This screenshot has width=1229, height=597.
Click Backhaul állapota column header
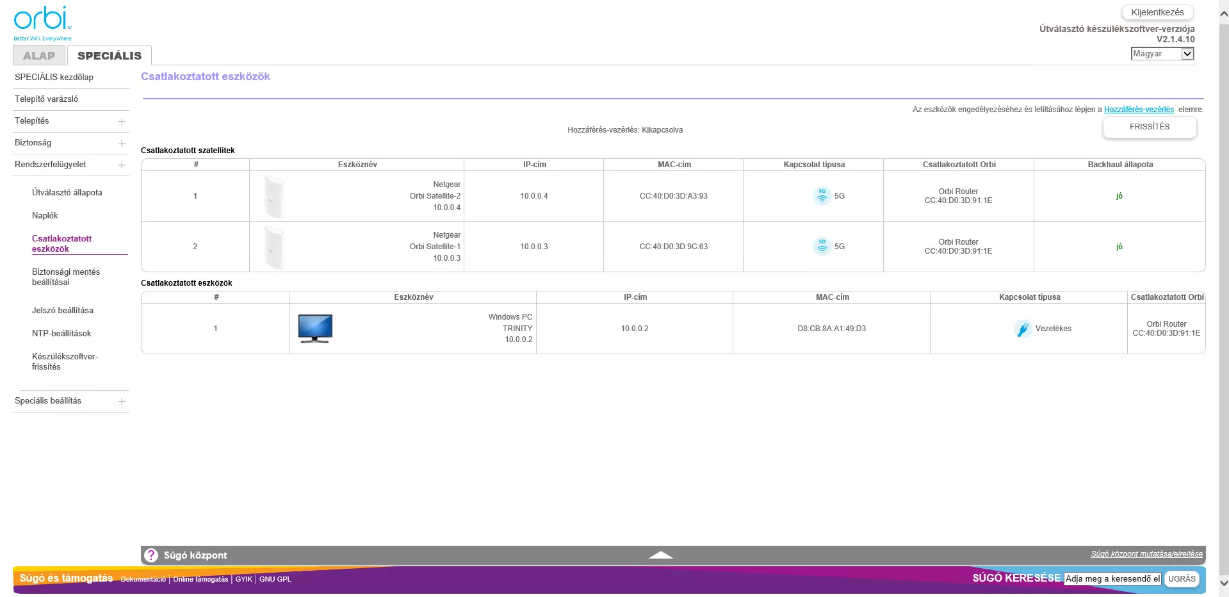pyautogui.click(x=1119, y=165)
